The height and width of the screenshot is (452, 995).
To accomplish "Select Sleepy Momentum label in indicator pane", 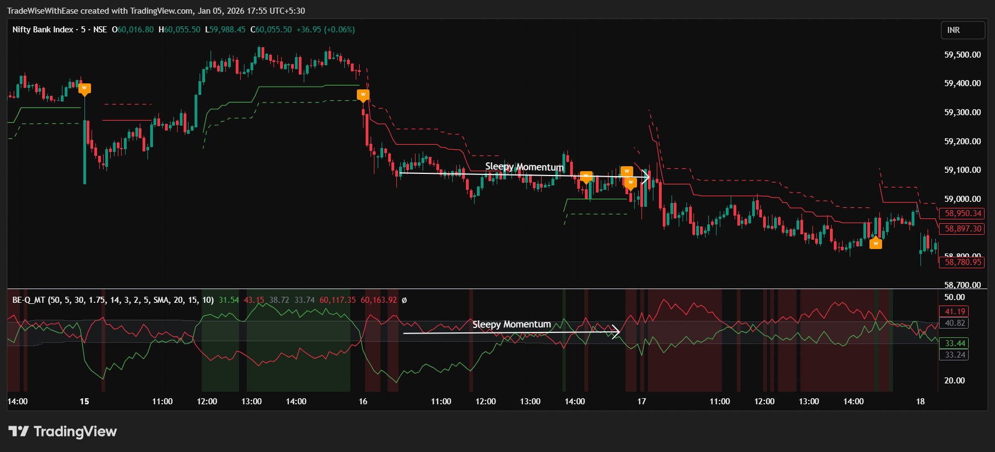I will [x=511, y=324].
